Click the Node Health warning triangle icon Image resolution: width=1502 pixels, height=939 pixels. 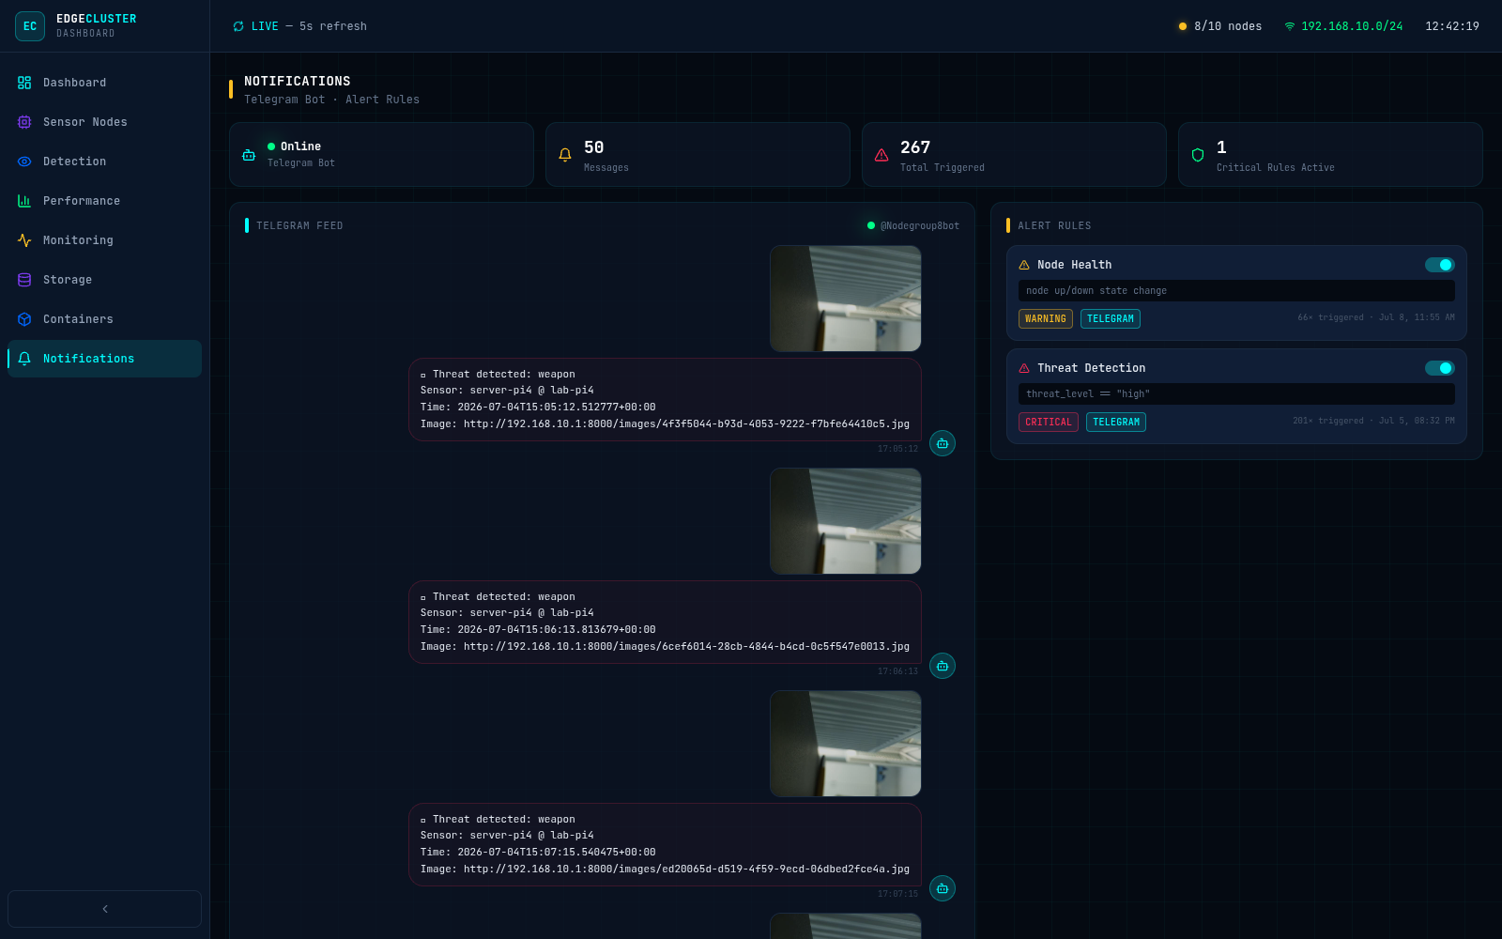(1024, 265)
